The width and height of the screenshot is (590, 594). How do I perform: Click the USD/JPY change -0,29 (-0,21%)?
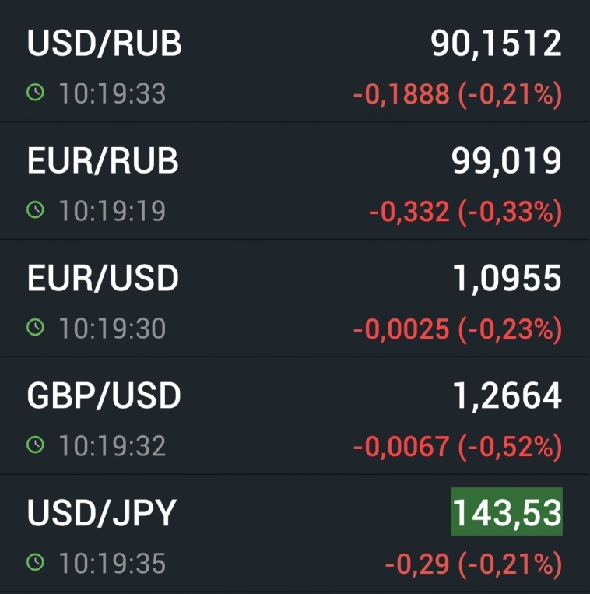pos(472,563)
